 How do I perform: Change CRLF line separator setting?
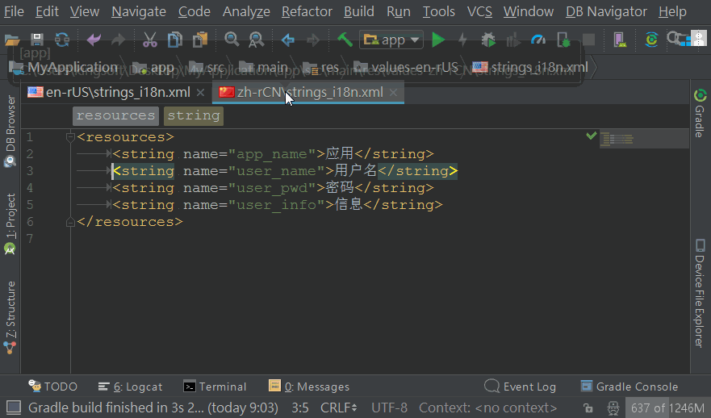point(339,408)
